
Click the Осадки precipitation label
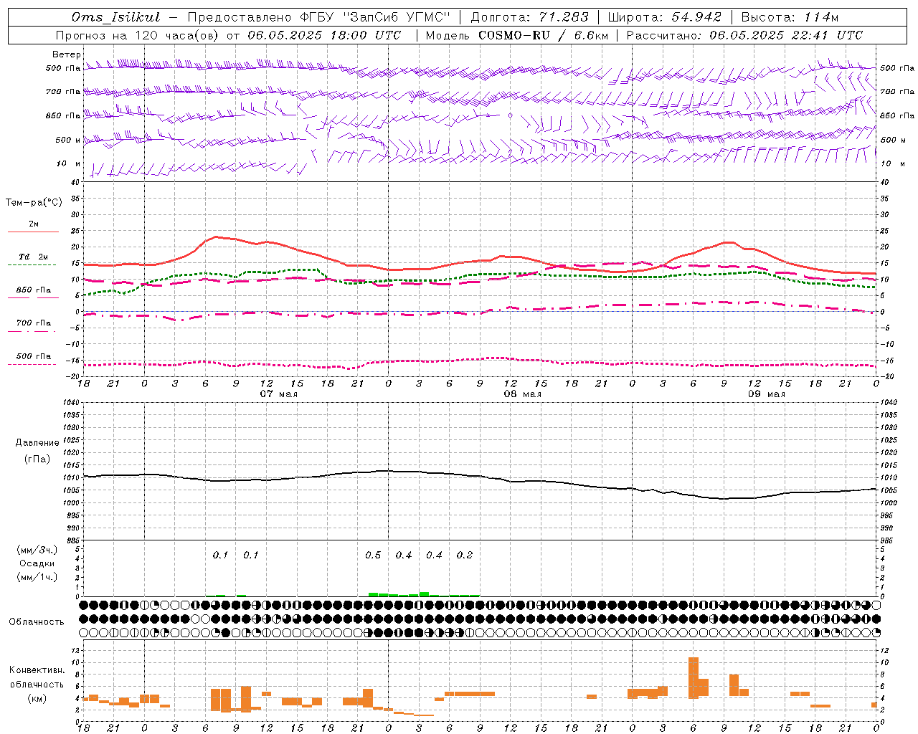(37, 563)
